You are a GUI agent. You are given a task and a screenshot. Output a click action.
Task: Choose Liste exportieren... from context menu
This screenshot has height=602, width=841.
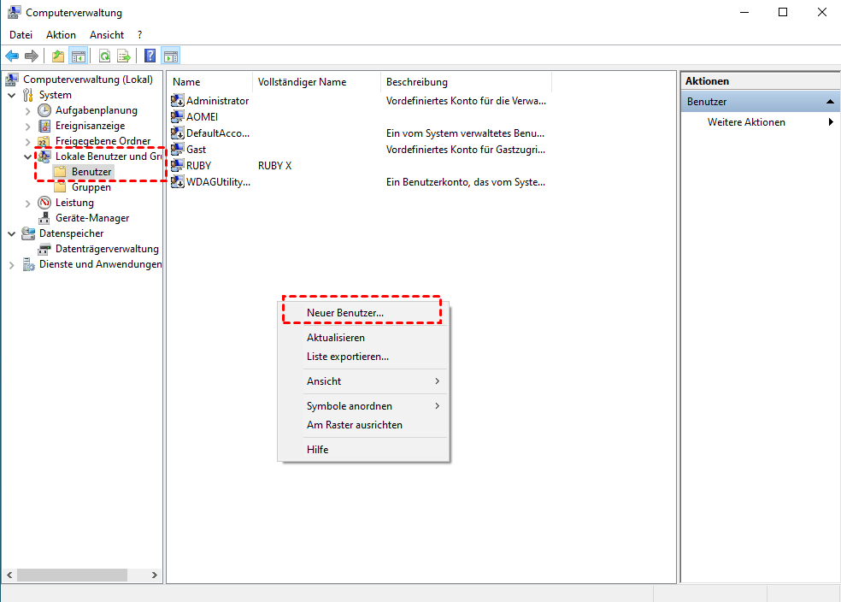tap(363, 357)
